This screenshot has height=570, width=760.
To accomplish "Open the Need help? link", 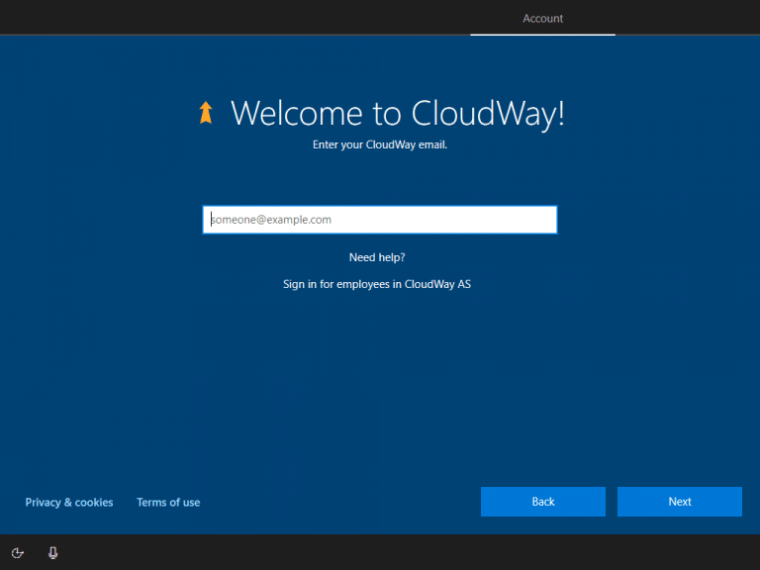I will tap(377, 257).
